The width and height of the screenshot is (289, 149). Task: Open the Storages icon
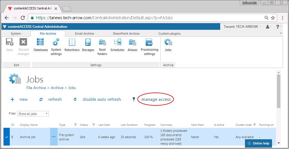coord(88,45)
